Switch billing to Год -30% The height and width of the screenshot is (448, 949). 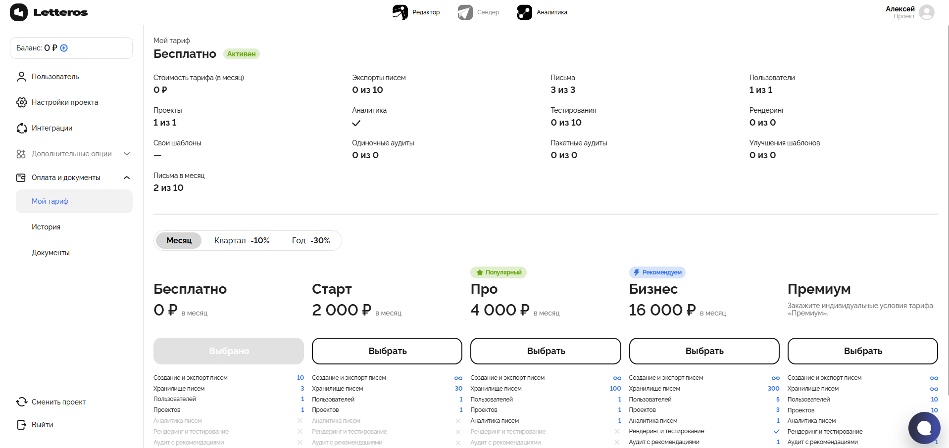click(310, 241)
